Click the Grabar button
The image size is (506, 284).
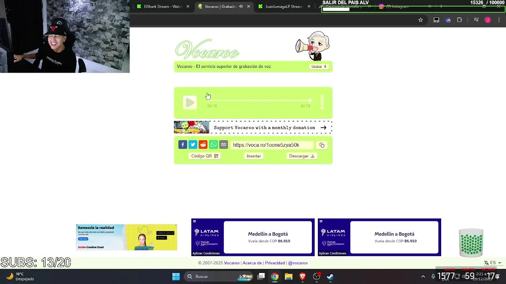pyautogui.click(x=319, y=67)
